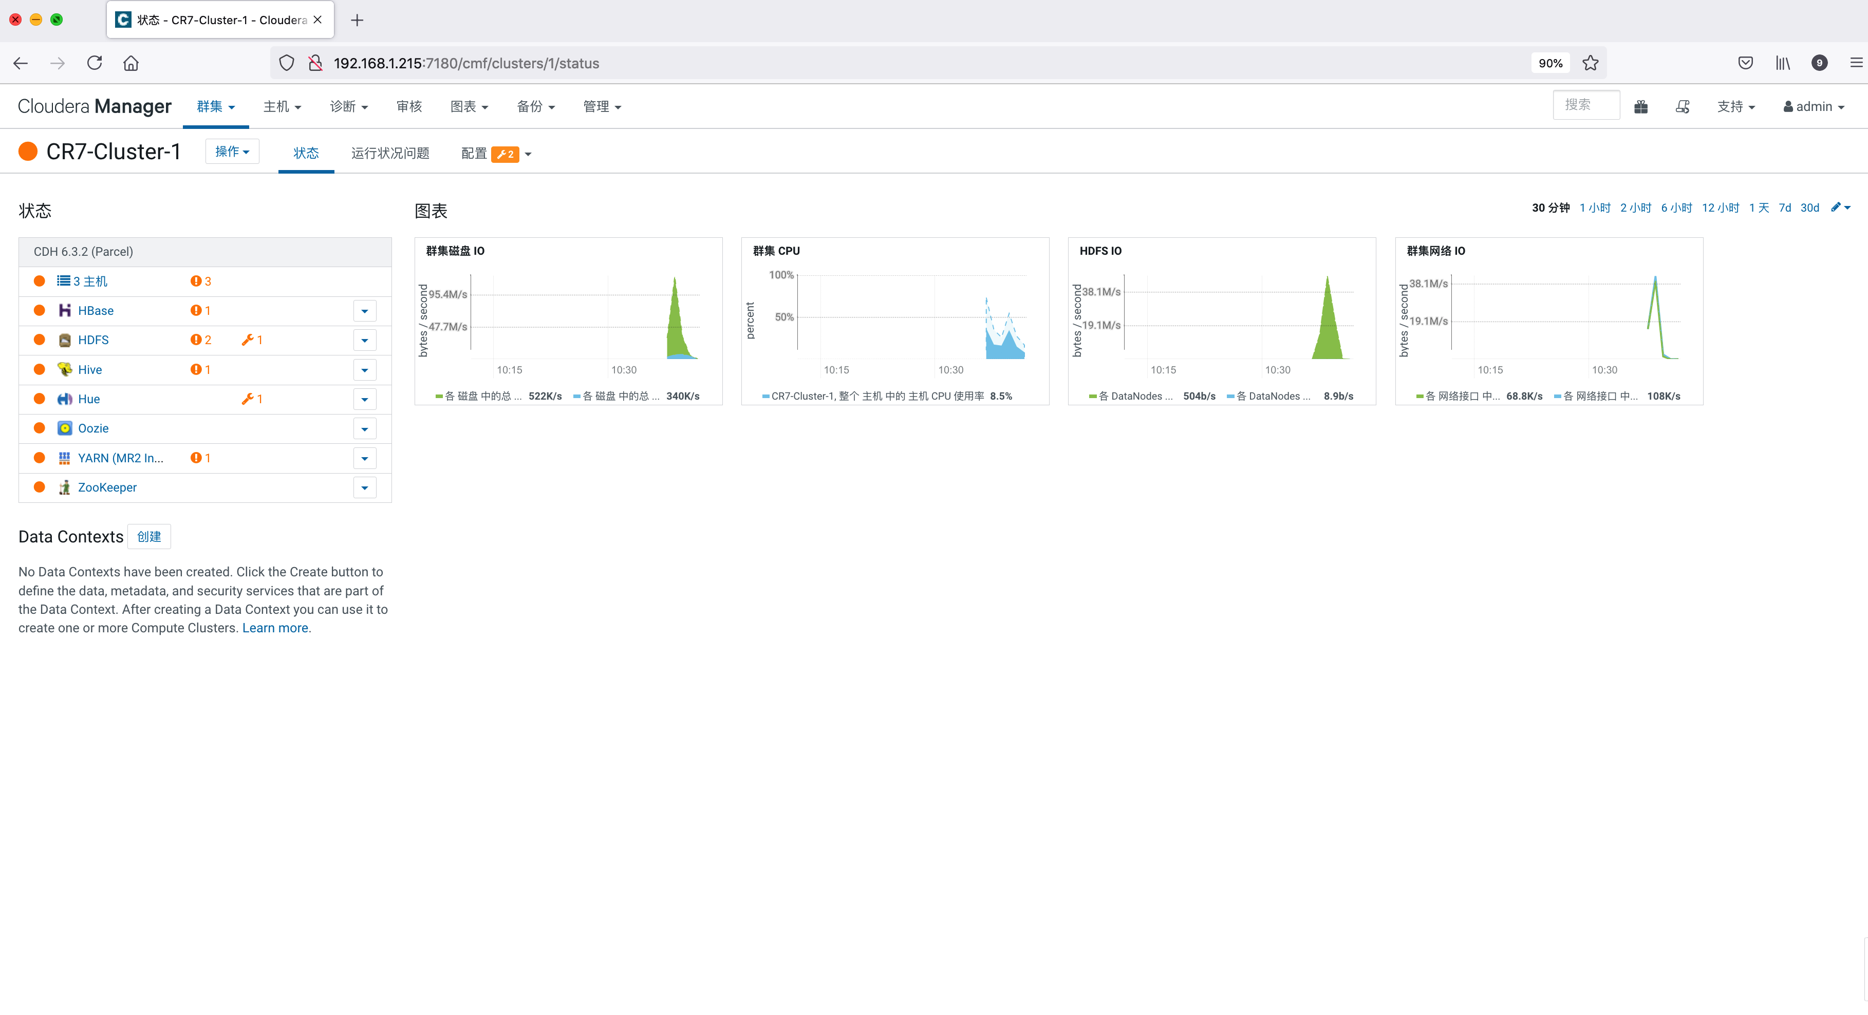Reload the page in browser toolbar
The height and width of the screenshot is (1015, 1868).
[x=94, y=63]
